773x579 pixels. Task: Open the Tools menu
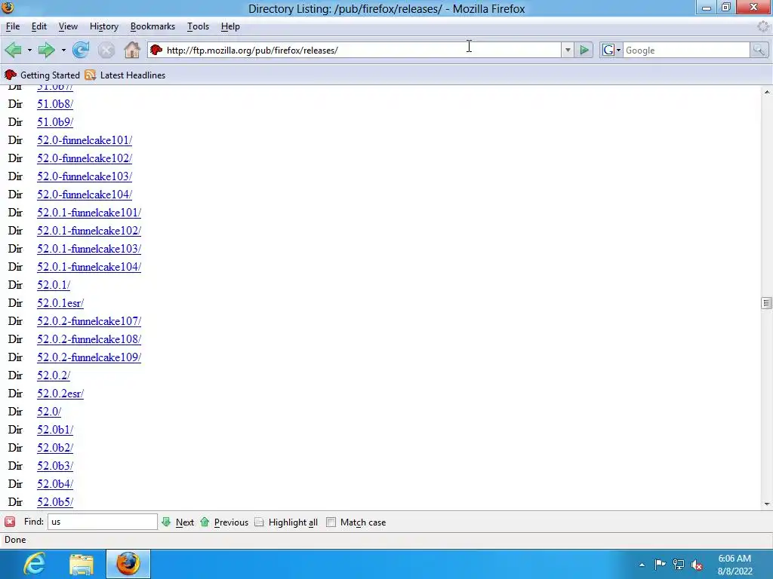click(x=199, y=26)
